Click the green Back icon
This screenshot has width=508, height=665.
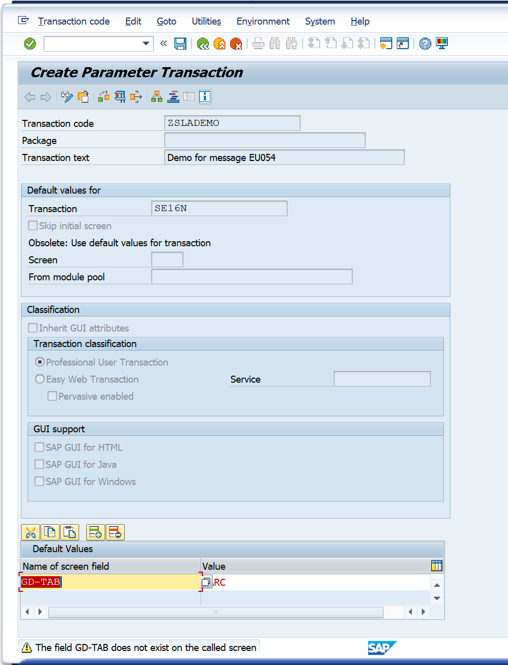click(x=203, y=44)
